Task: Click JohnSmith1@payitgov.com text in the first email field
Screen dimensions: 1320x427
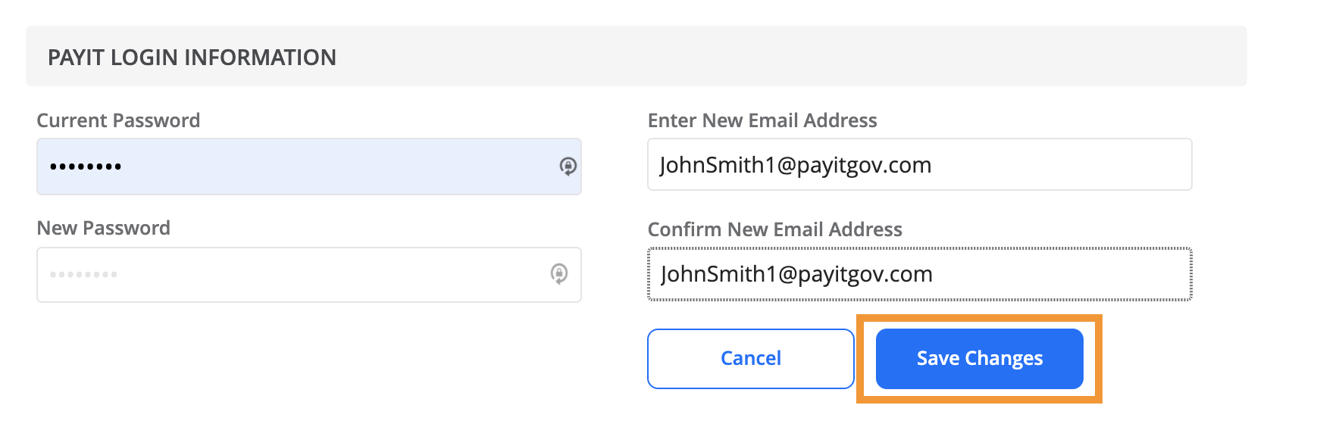Action: 795,165
